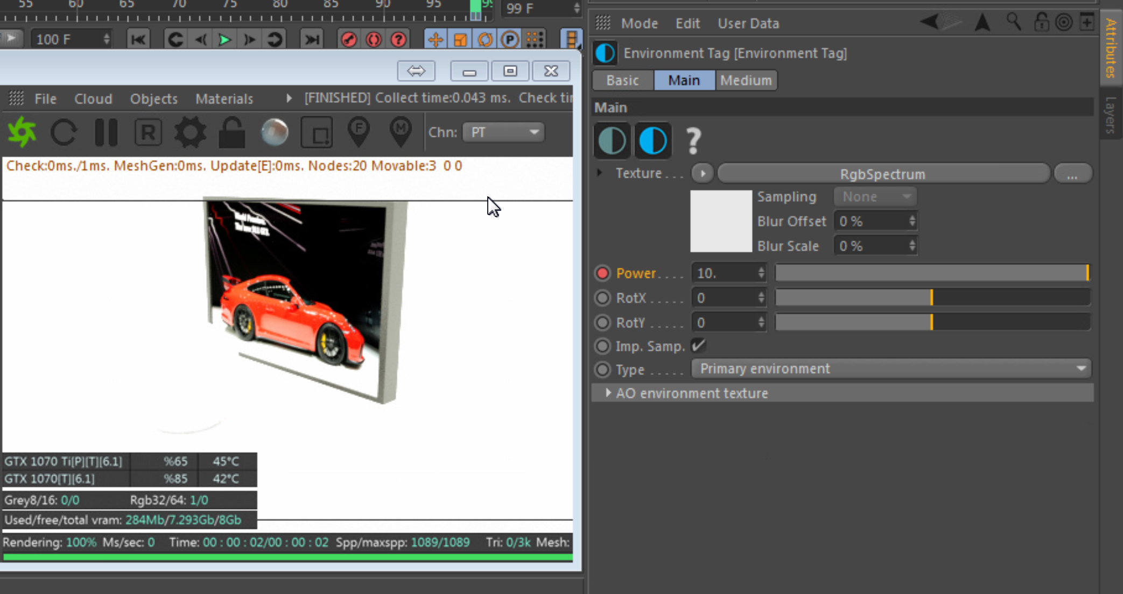The height and width of the screenshot is (594, 1123).
Task: Toggle the RotX keyframe radio dot
Action: 602,298
